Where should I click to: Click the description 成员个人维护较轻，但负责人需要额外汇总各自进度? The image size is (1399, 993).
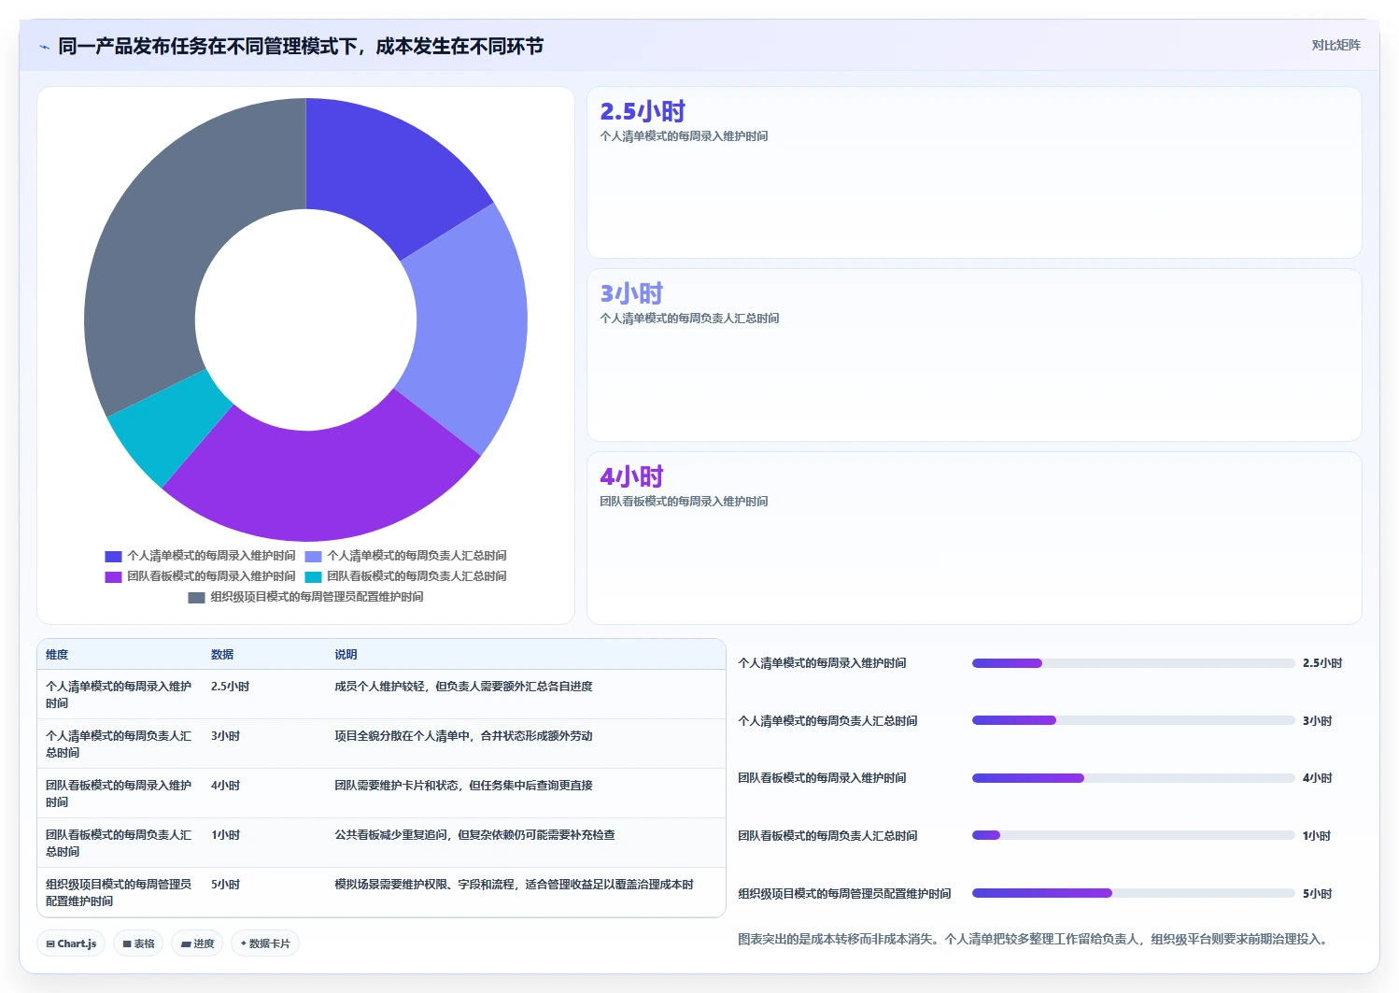tap(463, 687)
